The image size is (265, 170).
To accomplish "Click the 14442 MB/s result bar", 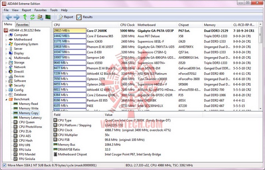I will (70, 36).
